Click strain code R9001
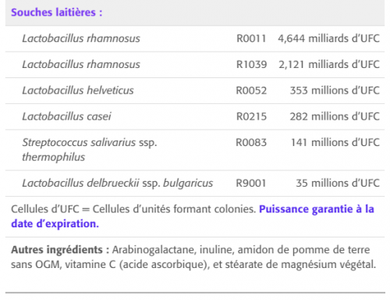 pyautogui.click(x=251, y=183)
